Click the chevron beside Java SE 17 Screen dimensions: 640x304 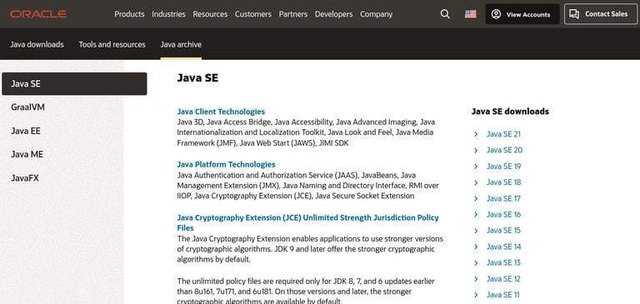[476, 199]
